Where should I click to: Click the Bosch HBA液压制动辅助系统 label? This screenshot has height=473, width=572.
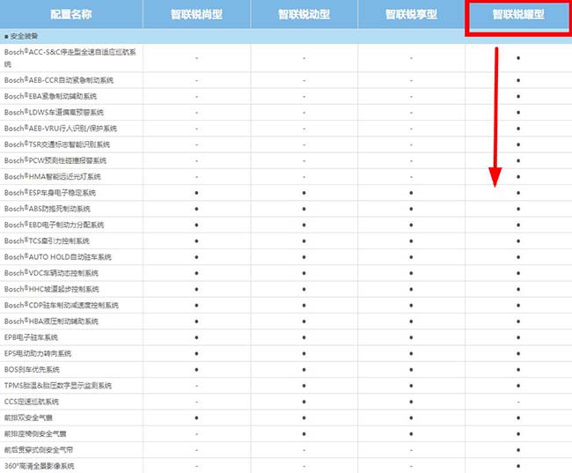[x=51, y=321]
